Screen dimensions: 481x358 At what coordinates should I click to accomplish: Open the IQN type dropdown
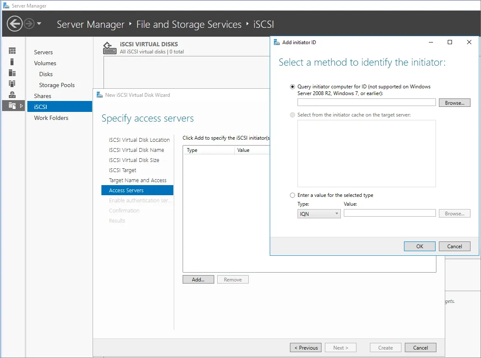pos(319,214)
